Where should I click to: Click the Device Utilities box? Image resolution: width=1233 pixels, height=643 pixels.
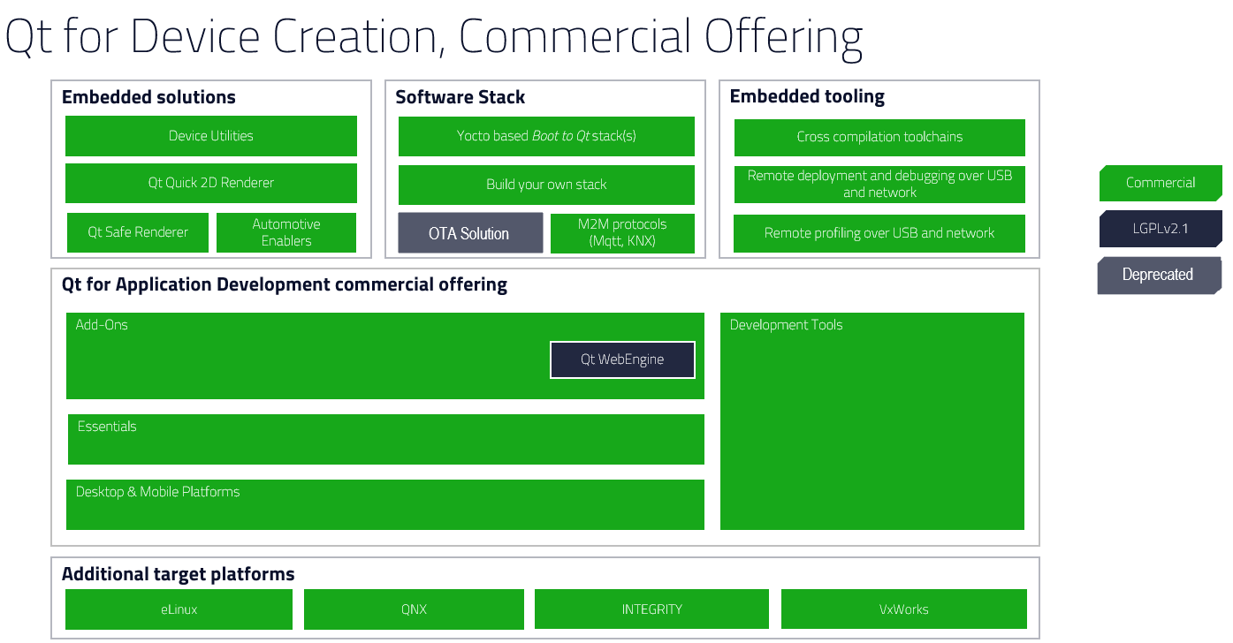click(x=210, y=136)
